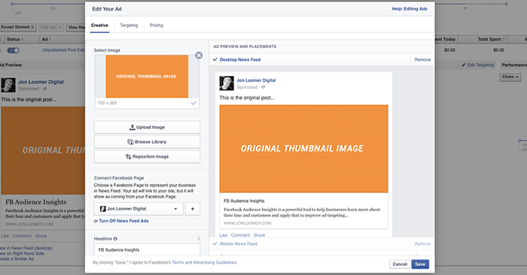Click selected orange thumbnail image

(x=147, y=77)
